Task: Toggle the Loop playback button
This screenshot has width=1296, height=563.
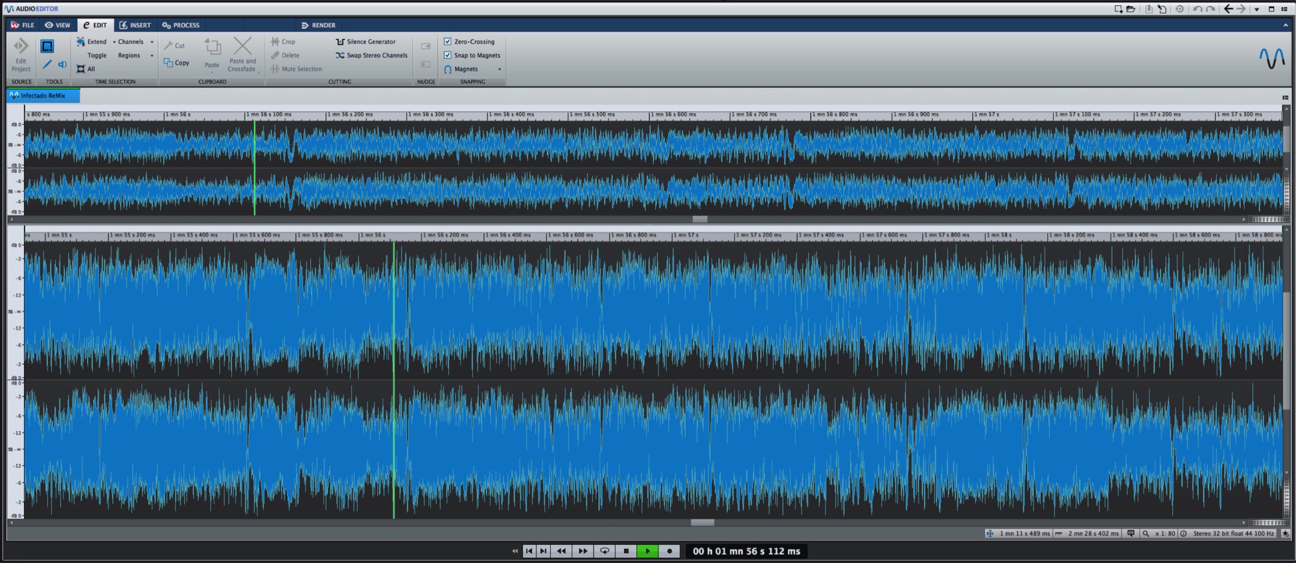Action: point(604,551)
